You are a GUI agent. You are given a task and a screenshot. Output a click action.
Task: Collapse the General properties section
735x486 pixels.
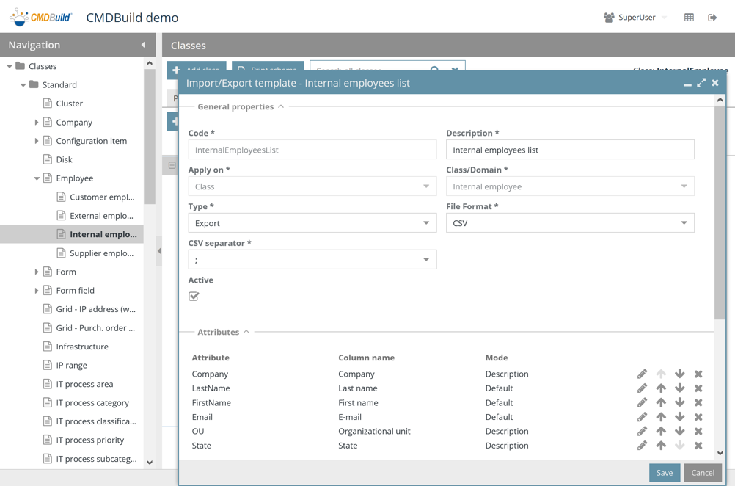281,107
